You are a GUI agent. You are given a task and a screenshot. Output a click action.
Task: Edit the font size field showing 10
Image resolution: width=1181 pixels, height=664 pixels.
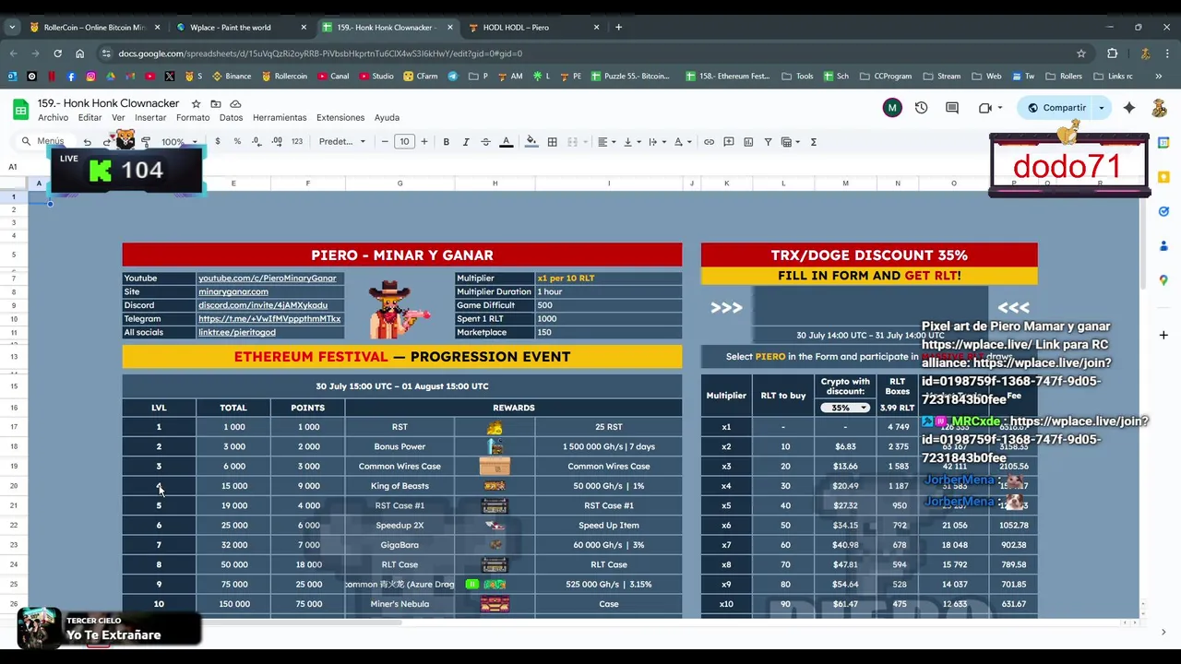click(404, 142)
